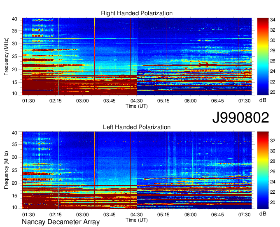Click "Frequency (MHz)" axis label of bottom plot
The width and height of the screenshot is (280, 227).
tap(6, 170)
